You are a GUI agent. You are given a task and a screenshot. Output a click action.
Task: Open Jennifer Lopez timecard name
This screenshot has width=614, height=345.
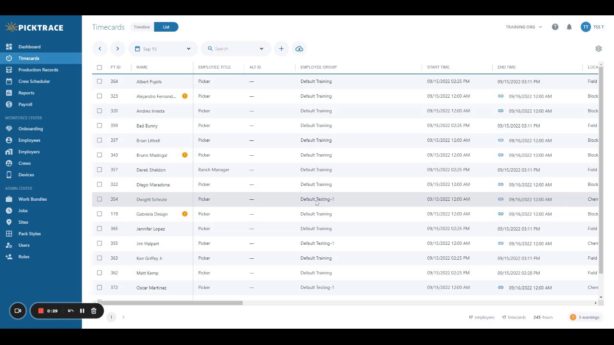(x=151, y=229)
